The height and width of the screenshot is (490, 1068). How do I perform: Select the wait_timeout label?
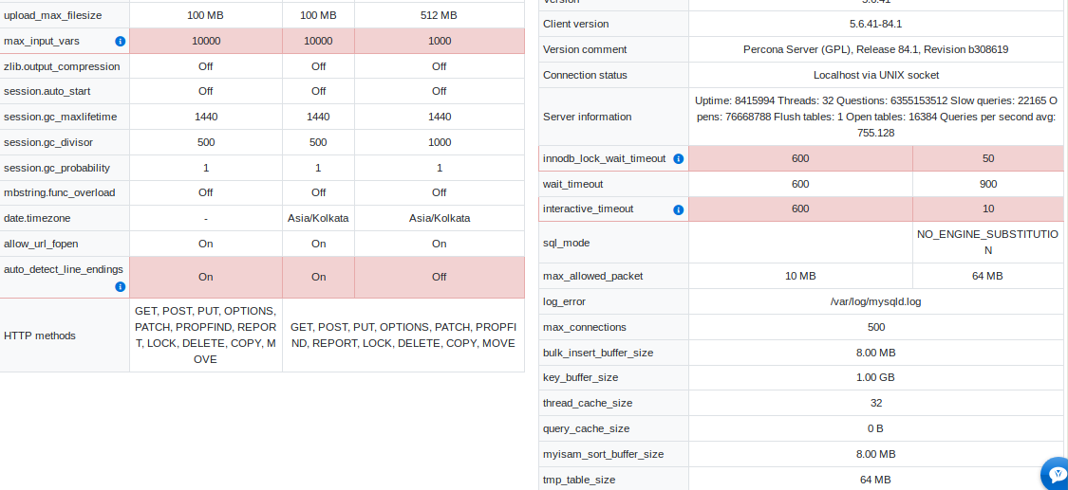click(x=572, y=184)
